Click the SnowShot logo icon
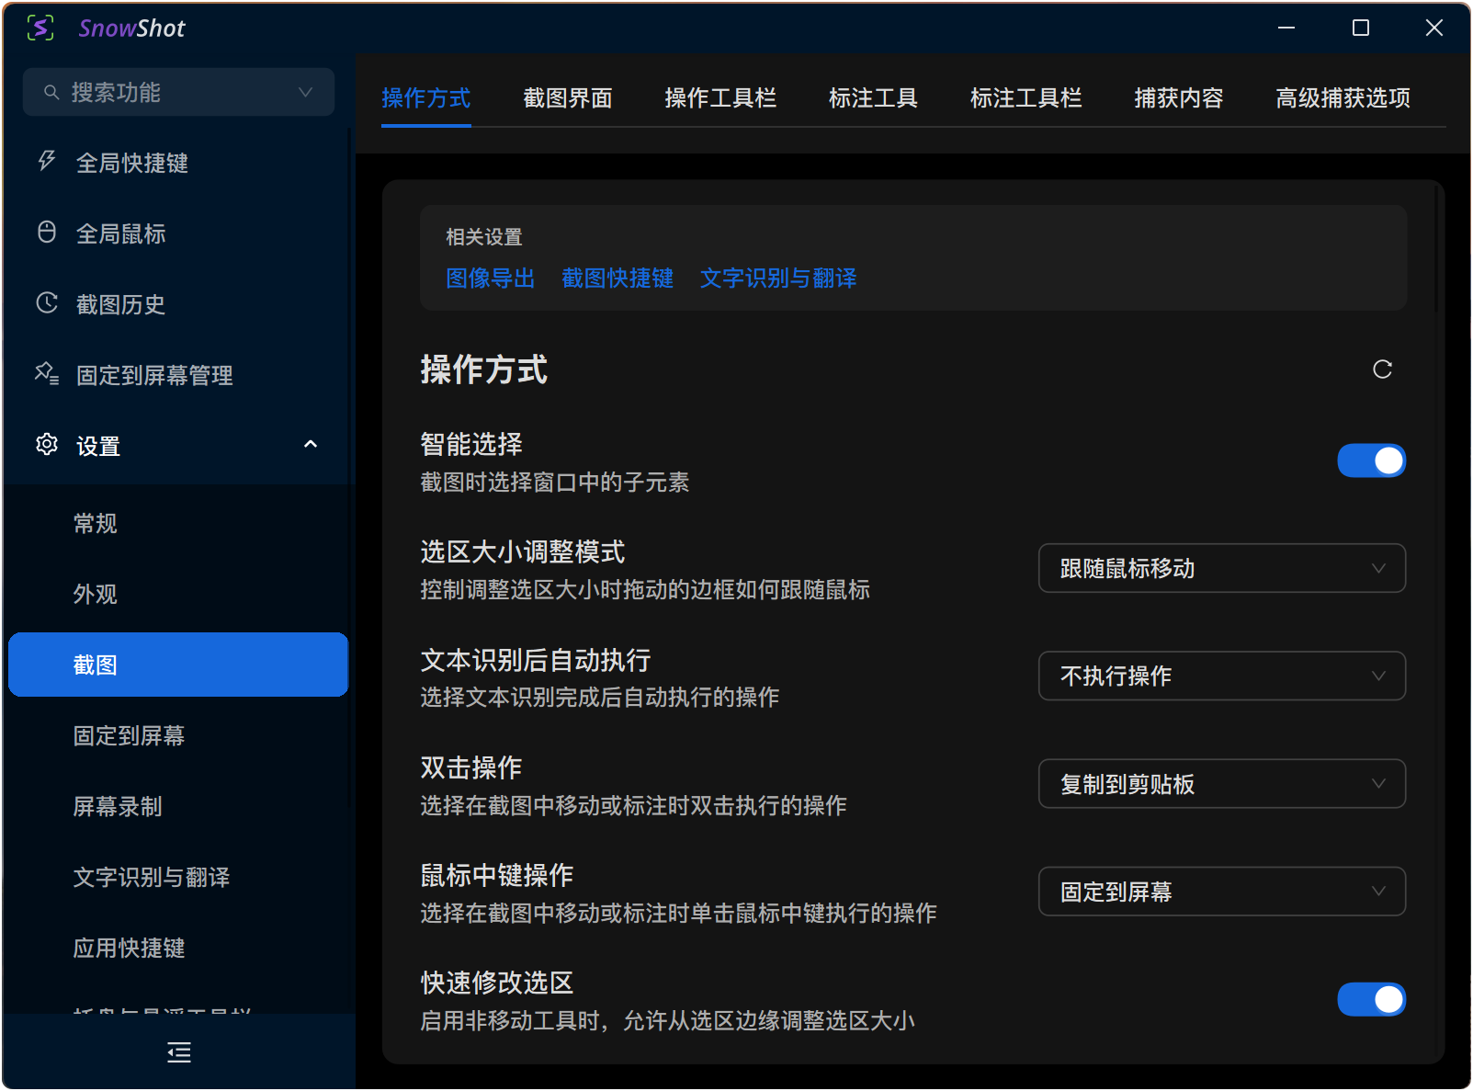1473x1091 pixels. pyautogui.click(x=40, y=28)
